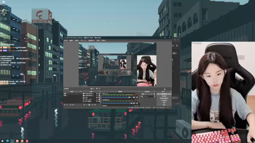This screenshot has height=143, width=255.
Task: Move scene up with arrow in Scenes panel
Action: [70, 105]
